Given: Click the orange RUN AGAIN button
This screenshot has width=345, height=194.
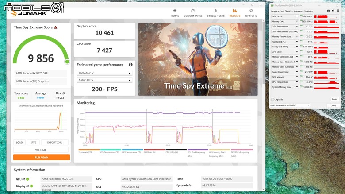Looking at the screenshot, I should click(42, 157).
